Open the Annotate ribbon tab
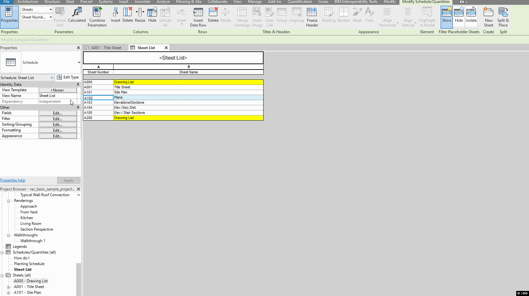Screen dimensions: 529x296 [x=142, y=2]
